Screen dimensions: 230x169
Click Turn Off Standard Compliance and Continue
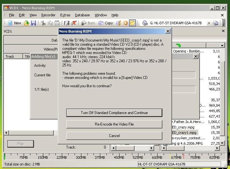coord(114,113)
